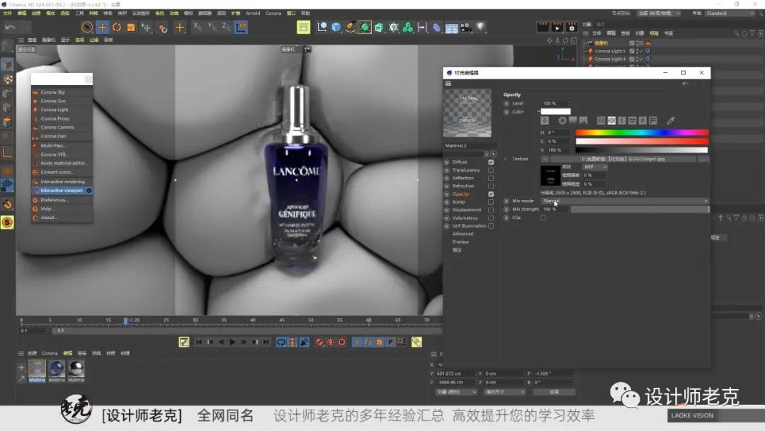
Task: Uncheck the Diffuse channel checkbox
Action: click(x=491, y=162)
